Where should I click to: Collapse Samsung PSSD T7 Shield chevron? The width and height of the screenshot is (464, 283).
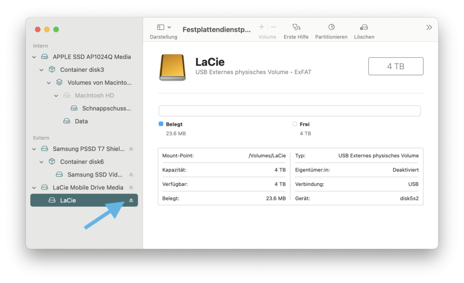coord(34,149)
